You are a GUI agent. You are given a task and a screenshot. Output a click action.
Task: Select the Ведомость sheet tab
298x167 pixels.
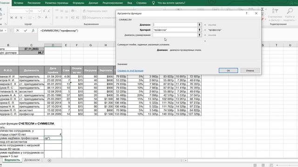tap(12, 160)
